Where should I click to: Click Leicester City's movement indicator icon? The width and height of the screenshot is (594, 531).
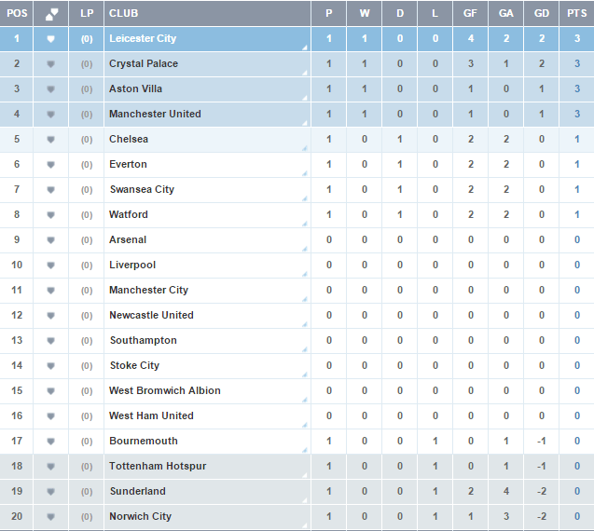coord(50,38)
